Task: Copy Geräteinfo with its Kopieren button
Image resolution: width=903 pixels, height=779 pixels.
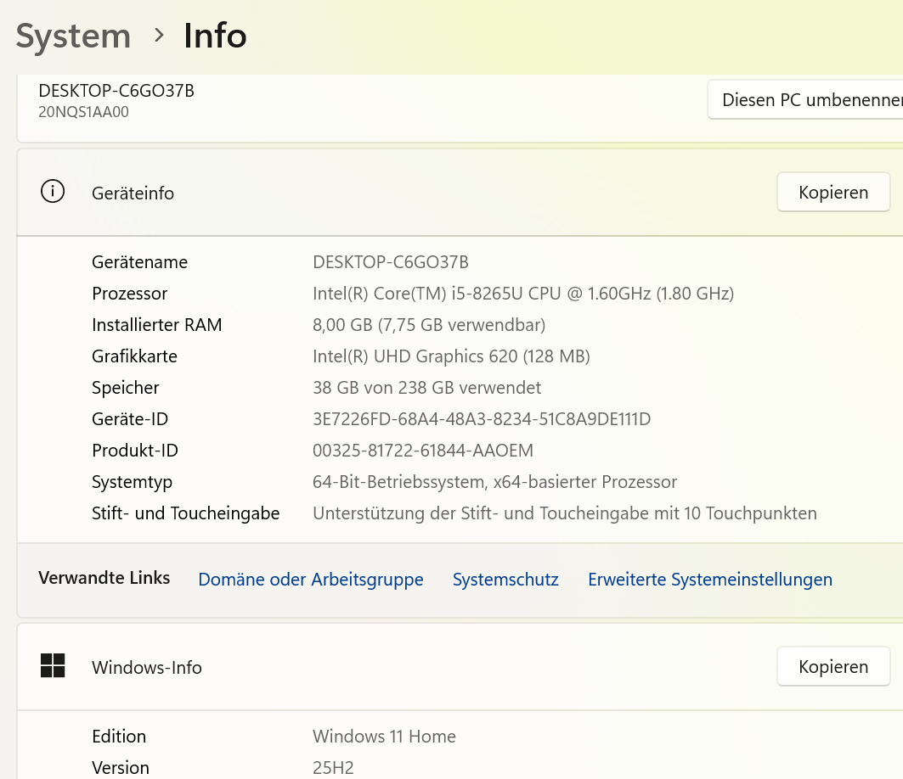Action: click(x=833, y=192)
